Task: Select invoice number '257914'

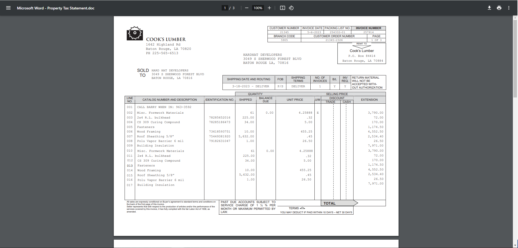Action: coord(368,32)
